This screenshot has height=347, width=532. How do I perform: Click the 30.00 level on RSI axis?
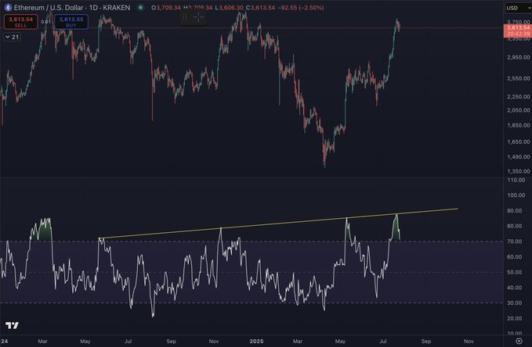(514, 302)
